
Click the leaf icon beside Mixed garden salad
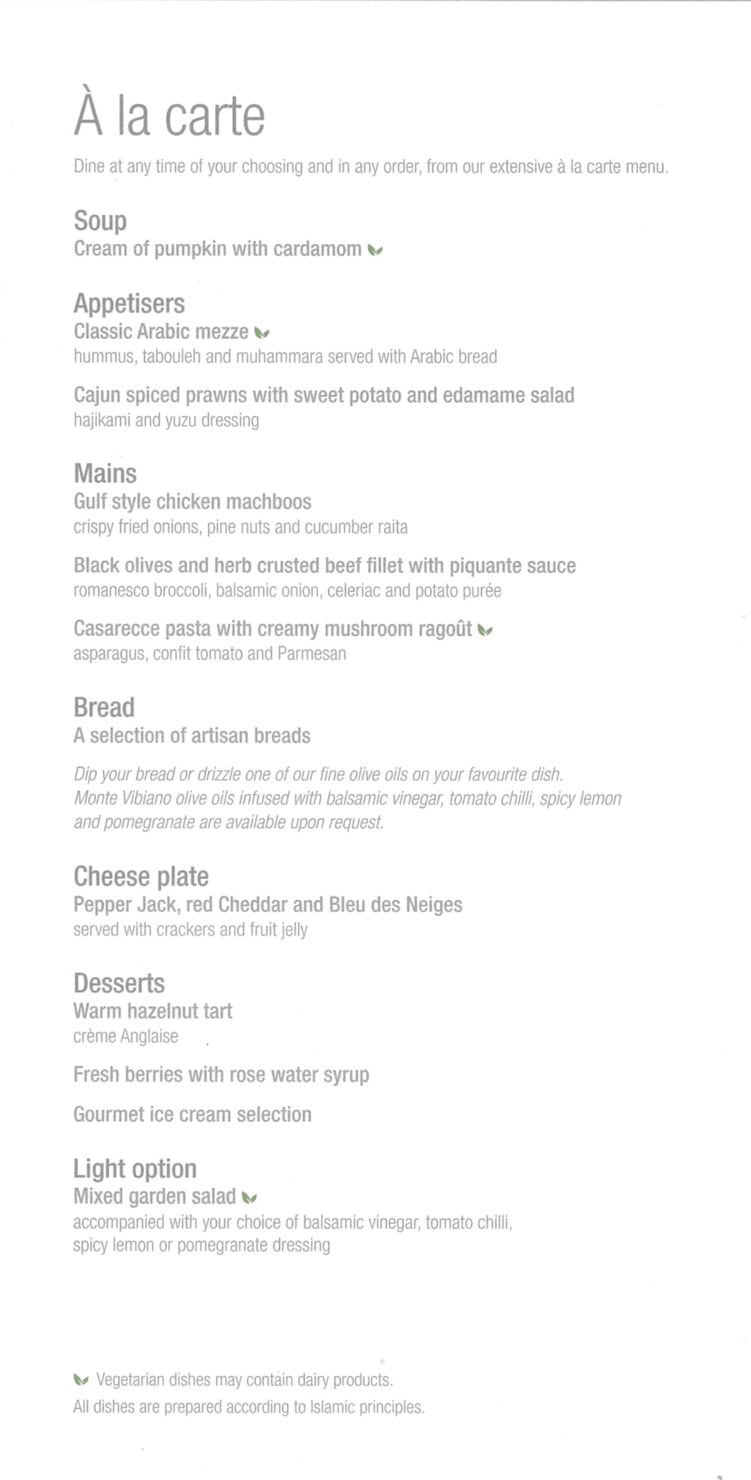tap(250, 1197)
